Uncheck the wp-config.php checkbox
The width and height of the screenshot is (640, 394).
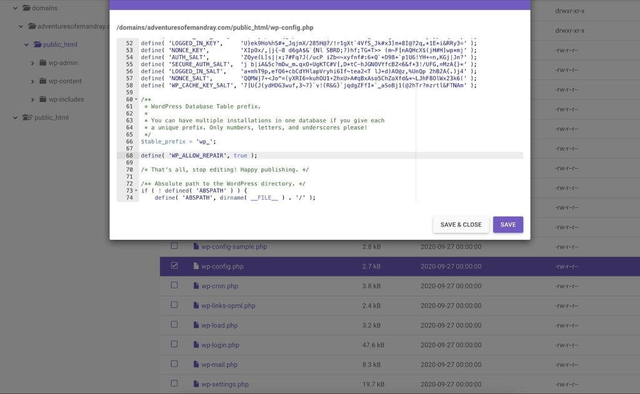tap(173, 266)
